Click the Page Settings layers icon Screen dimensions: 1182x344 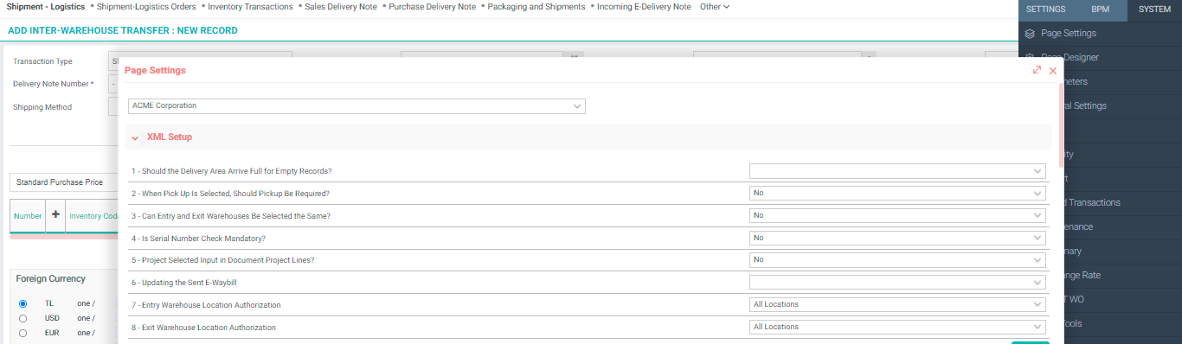1030,34
